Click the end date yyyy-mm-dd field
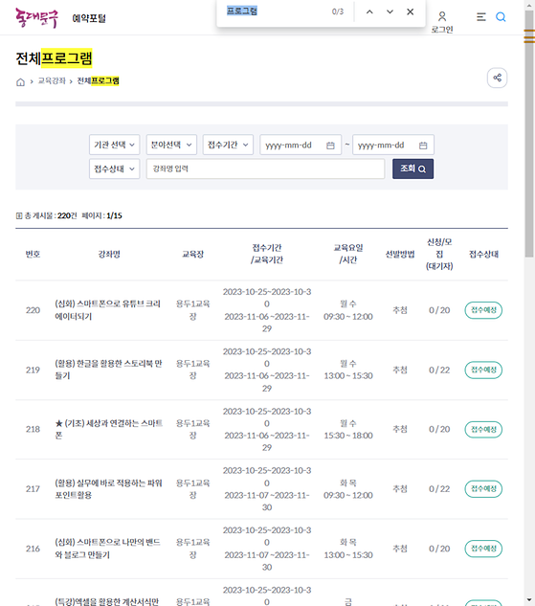This screenshot has width=535, height=606. [x=393, y=145]
